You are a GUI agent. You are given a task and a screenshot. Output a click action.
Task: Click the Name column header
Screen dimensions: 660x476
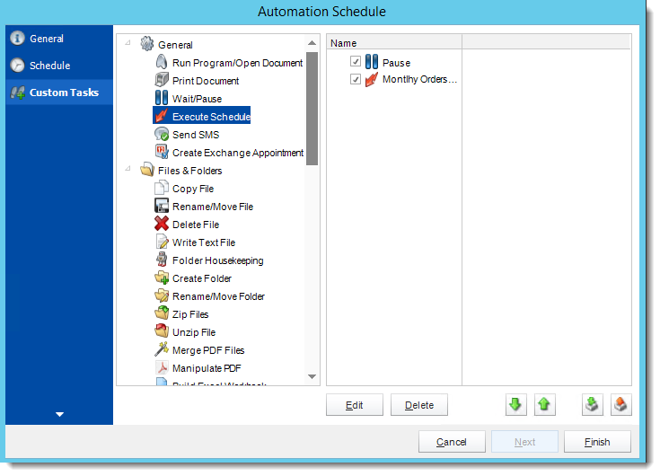394,43
